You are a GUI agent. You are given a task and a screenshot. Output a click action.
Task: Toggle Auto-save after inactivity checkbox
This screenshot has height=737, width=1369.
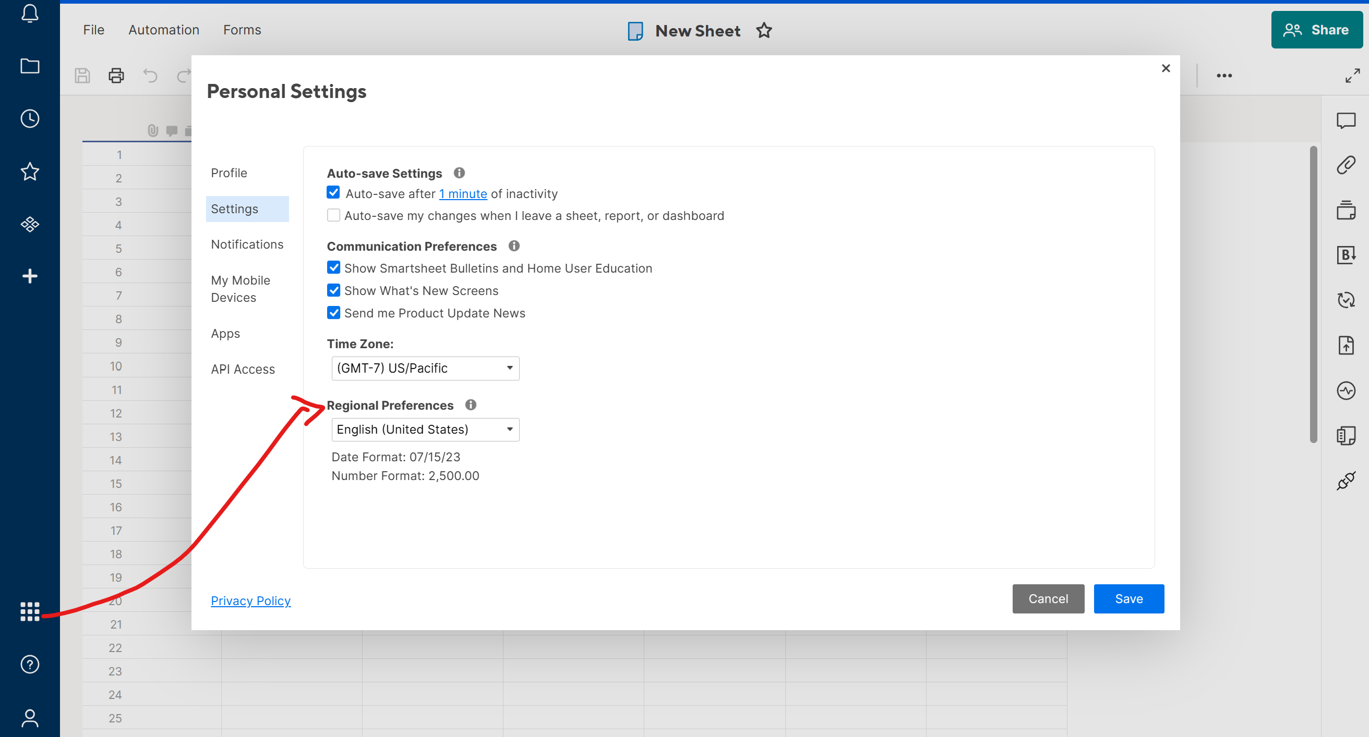click(x=333, y=192)
